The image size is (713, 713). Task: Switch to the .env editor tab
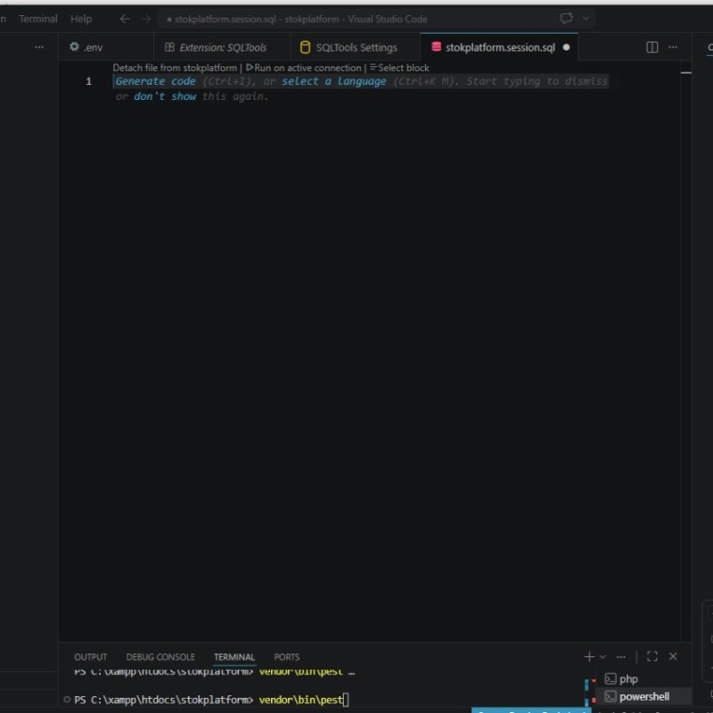(x=87, y=47)
